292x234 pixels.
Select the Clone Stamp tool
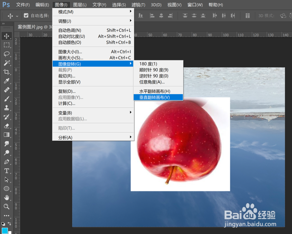(7, 108)
